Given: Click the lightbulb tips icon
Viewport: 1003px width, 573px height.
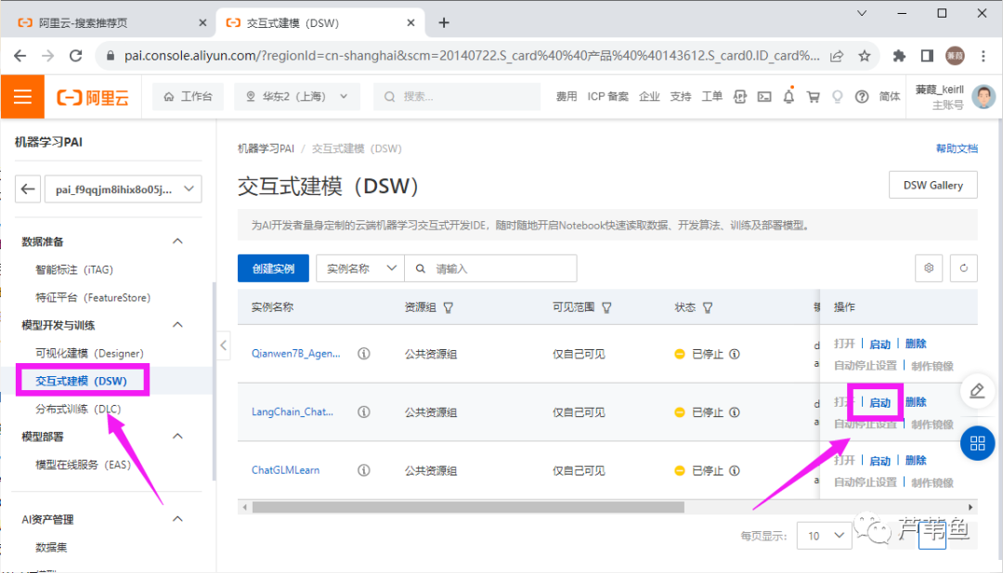Looking at the screenshot, I should pos(838,97).
